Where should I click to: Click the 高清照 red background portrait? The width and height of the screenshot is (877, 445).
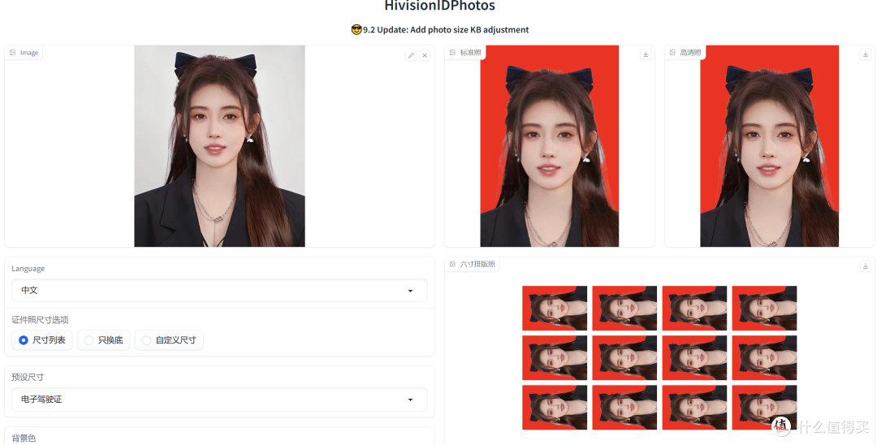(x=769, y=146)
